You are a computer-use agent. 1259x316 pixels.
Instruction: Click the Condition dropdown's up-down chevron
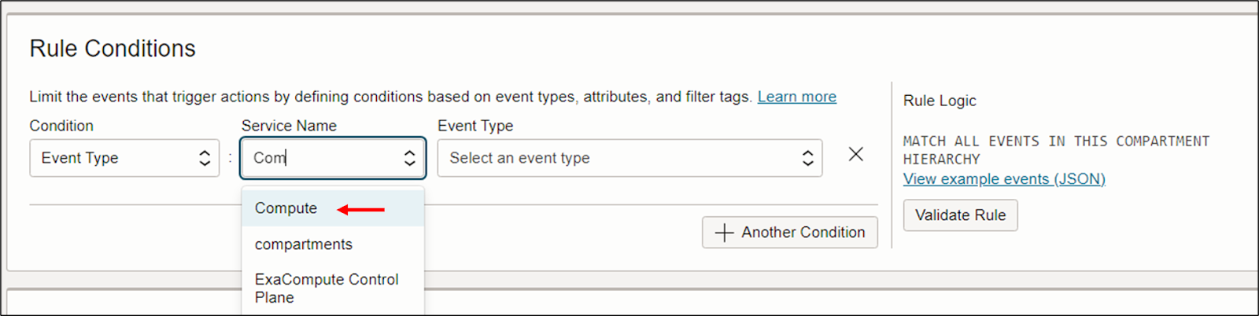tap(205, 158)
